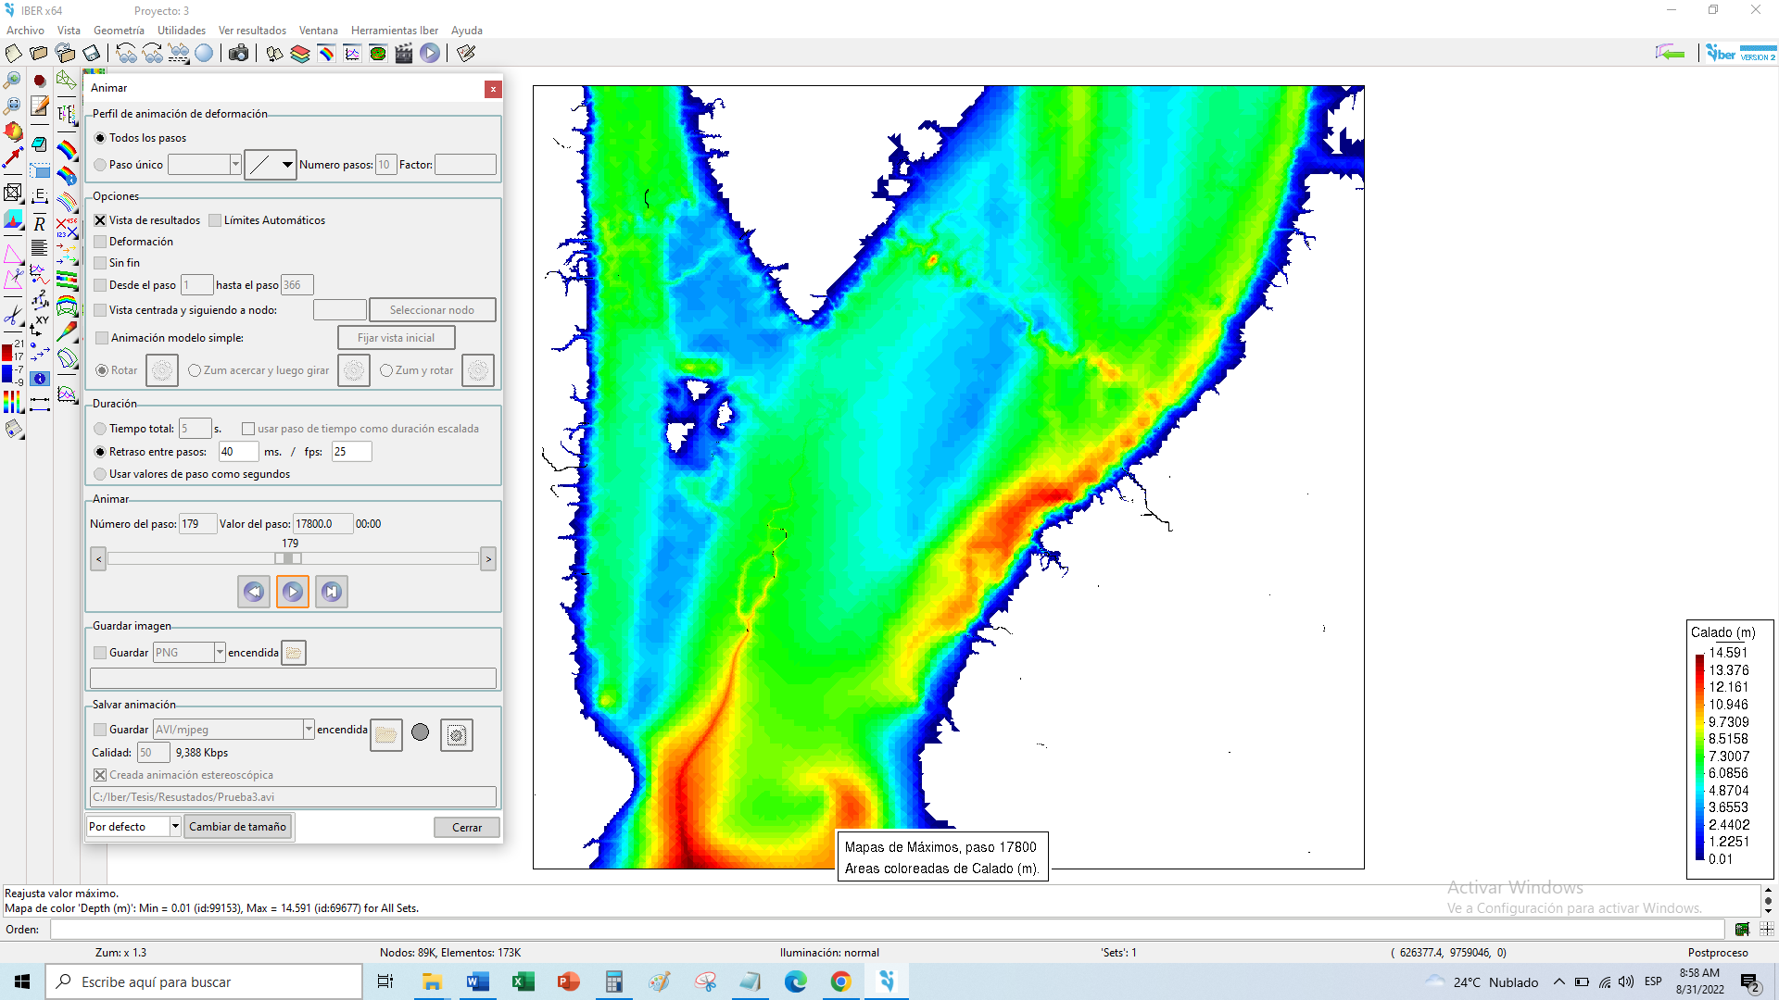Open the Herramientas Iber menu
This screenshot has height=1000, width=1779.
pyautogui.click(x=395, y=31)
